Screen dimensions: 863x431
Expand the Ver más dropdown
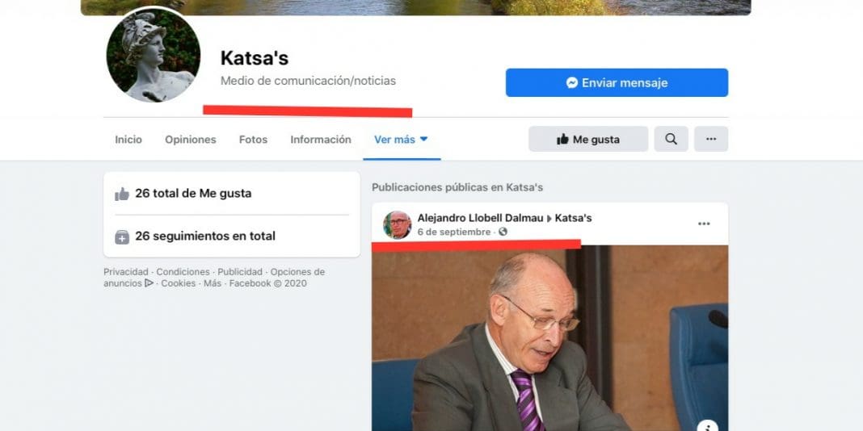point(402,140)
